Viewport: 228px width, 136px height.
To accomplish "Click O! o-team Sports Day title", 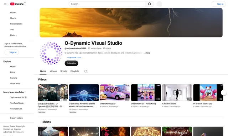I will pyautogui.click(x=203, y=104).
